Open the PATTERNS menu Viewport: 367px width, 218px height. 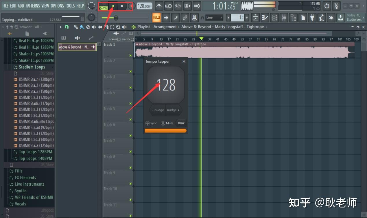point(33,6)
